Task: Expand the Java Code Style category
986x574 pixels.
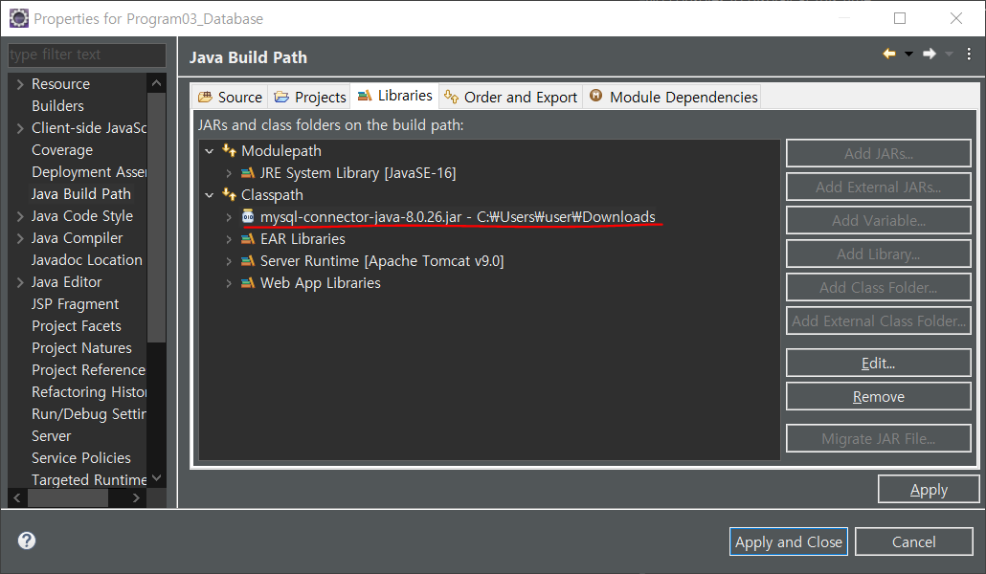Action: 20,216
